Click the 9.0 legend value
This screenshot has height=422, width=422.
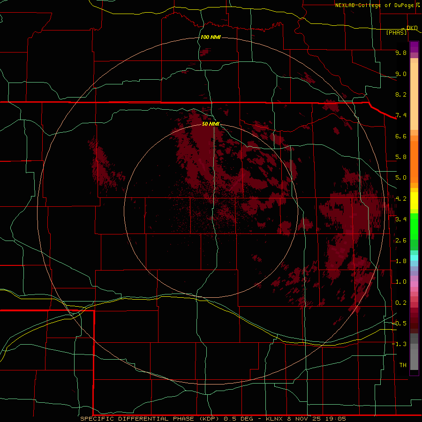pyautogui.click(x=401, y=74)
